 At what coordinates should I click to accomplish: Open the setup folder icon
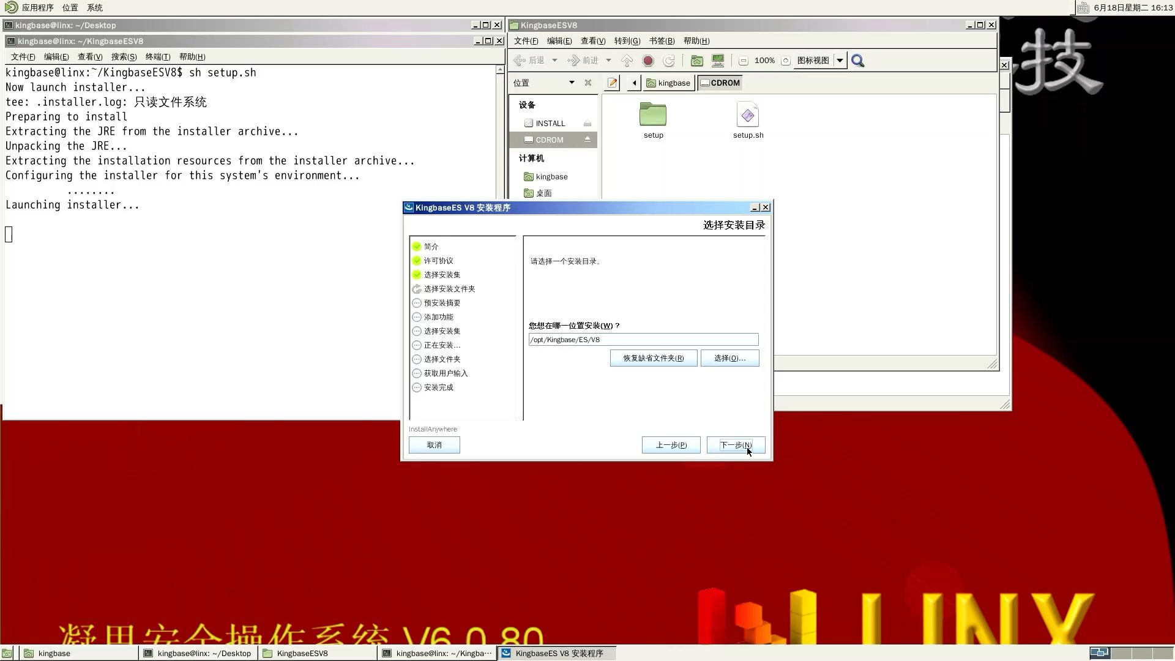653,114
